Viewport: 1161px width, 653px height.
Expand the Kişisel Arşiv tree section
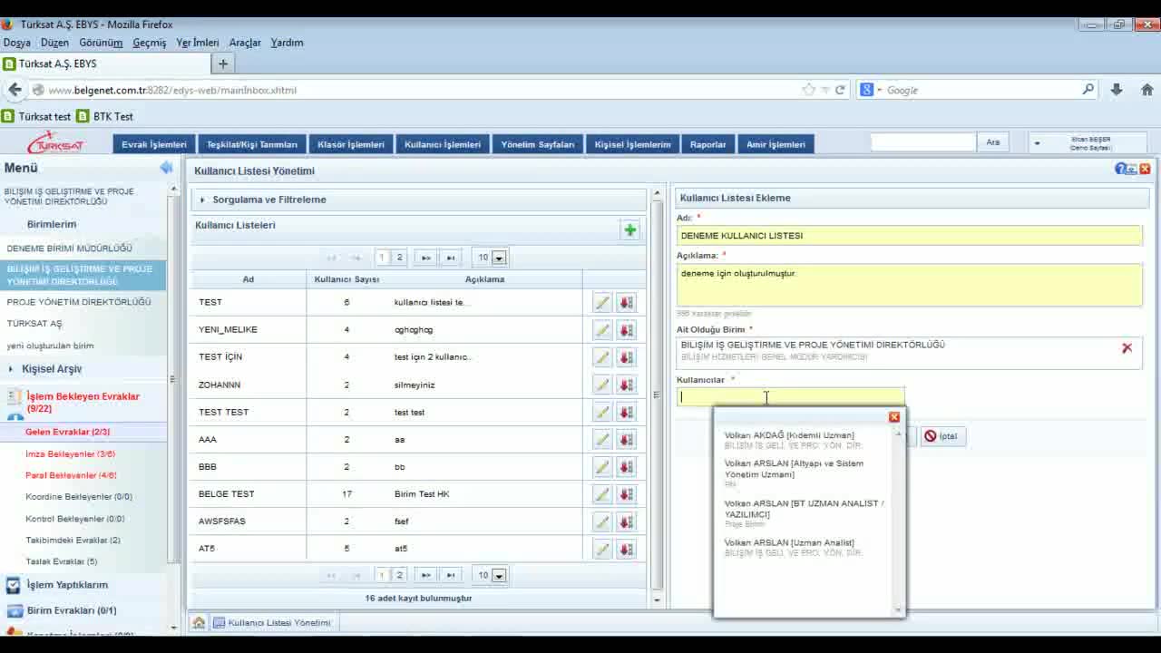point(52,369)
